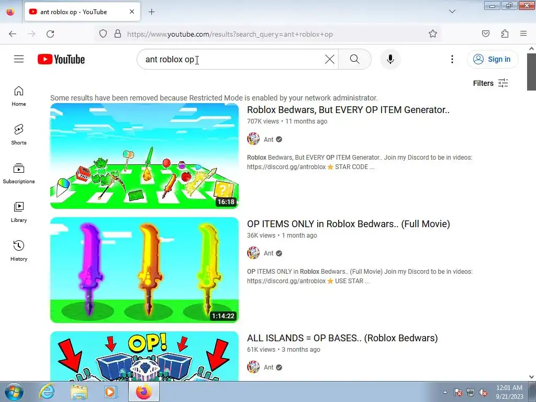Close the YouTube browser tab
This screenshot has height=402, width=536.
(132, 12)
